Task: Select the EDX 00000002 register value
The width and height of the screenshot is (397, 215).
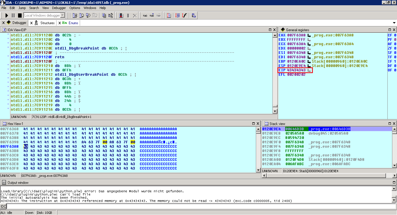Action: coord(296,48)
